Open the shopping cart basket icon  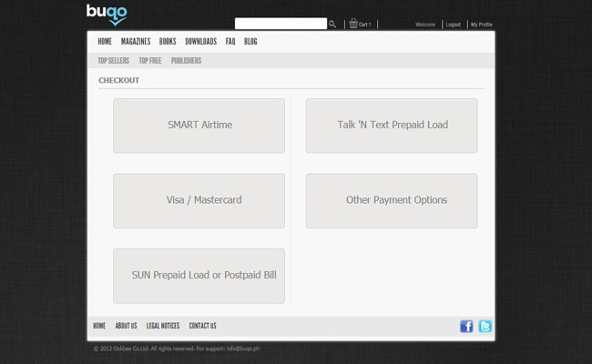[353, 24]
